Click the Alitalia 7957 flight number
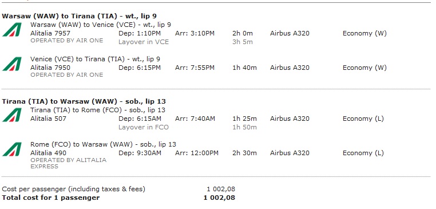 pyautogui.click(x=50, y=33)
